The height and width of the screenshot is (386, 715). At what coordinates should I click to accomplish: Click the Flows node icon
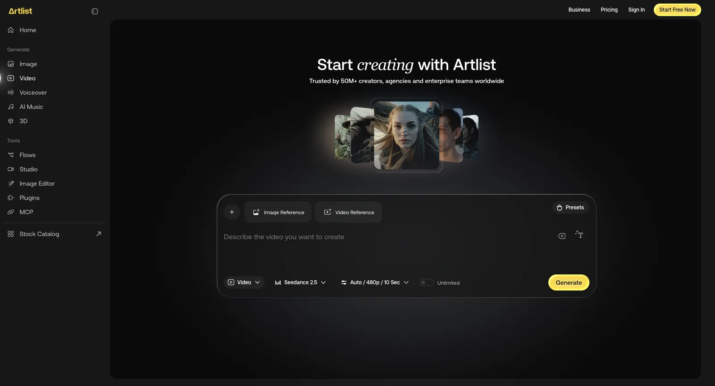pos(11,155)
